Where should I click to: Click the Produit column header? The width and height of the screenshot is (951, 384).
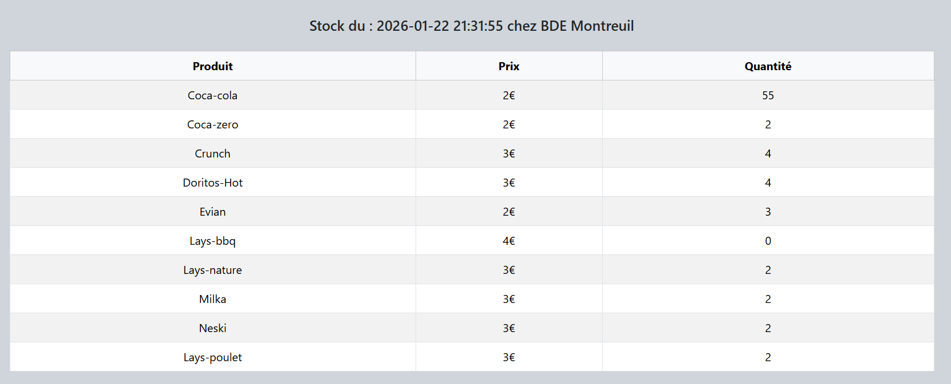[x=212, y=66]
